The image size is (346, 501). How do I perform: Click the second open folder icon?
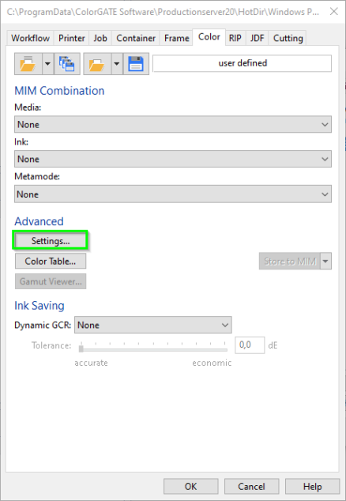tap(97, 63)
